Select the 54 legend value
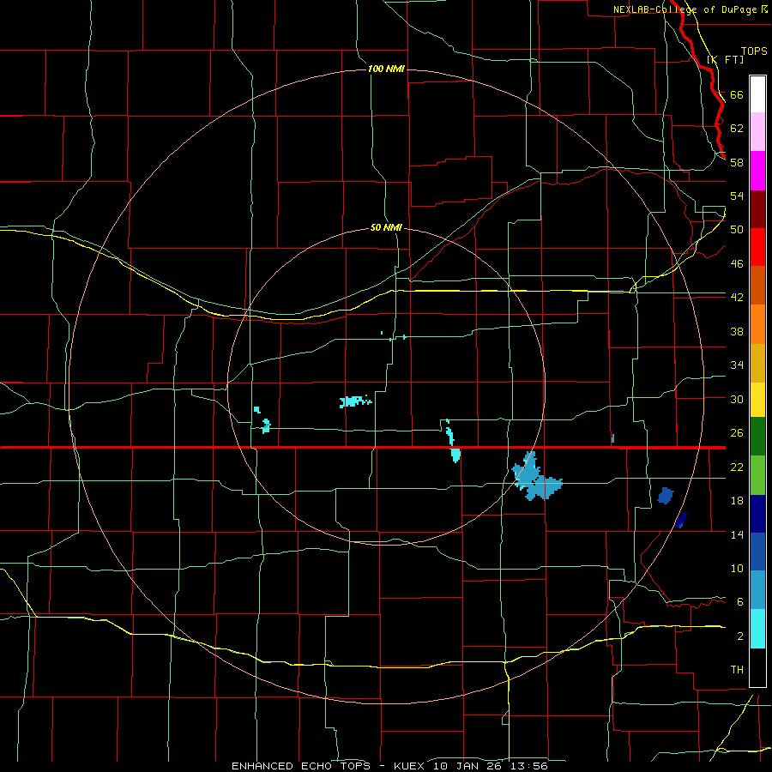The image size is (772, 772). (737, 196)
